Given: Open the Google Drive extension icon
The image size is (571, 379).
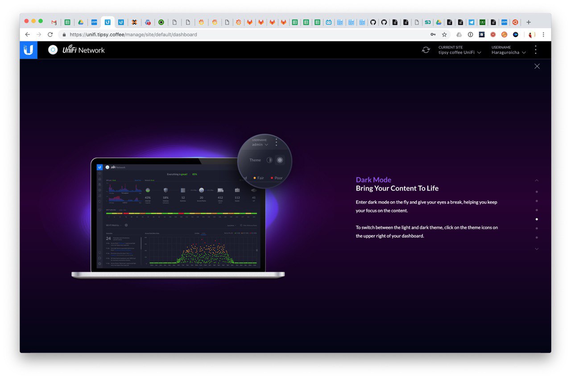Looking at the screenshot, I should [459, 34].
